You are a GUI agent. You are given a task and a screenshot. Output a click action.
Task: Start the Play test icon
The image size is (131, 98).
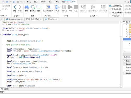[x=57, y=7]
